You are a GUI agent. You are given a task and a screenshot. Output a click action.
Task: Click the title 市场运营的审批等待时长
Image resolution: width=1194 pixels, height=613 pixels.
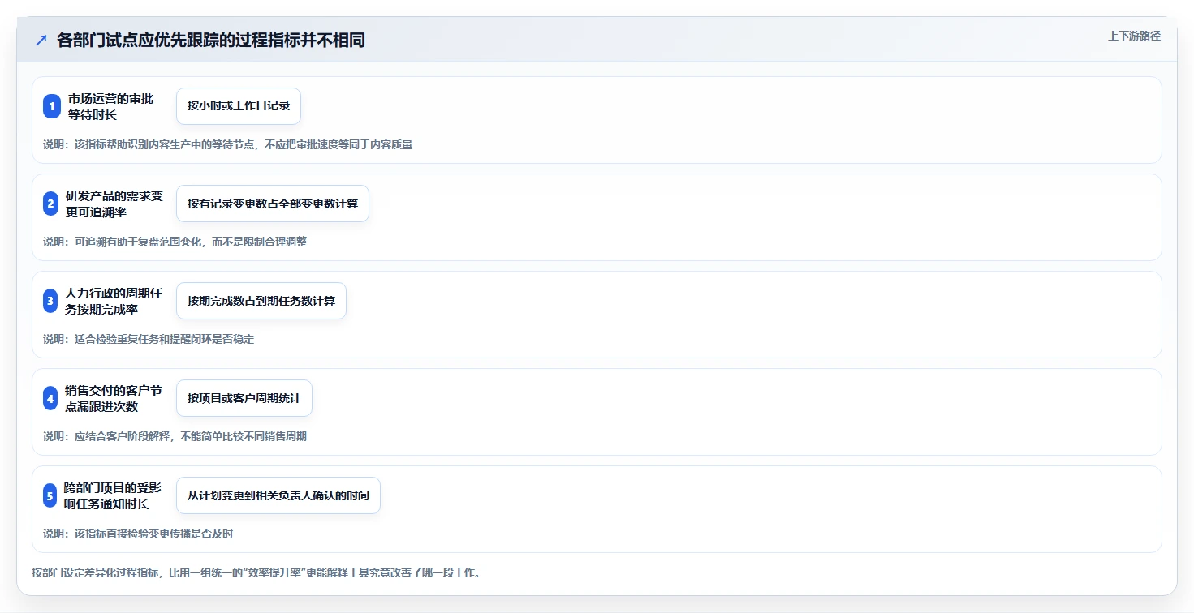pyautogui.click(x=110, y=106)
